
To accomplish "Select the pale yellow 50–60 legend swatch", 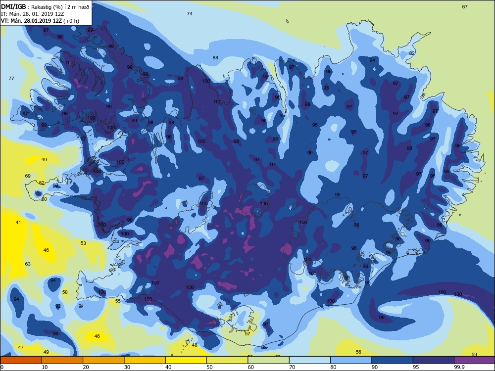I will (227, 360).
